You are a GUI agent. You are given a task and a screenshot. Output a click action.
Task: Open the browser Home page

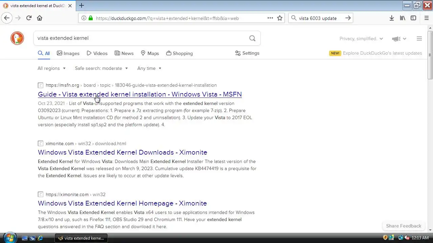click(40, 18)
